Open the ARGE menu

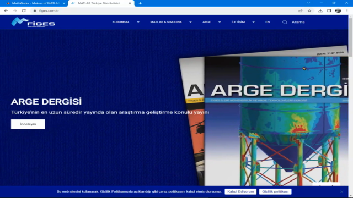click(207, 22)
